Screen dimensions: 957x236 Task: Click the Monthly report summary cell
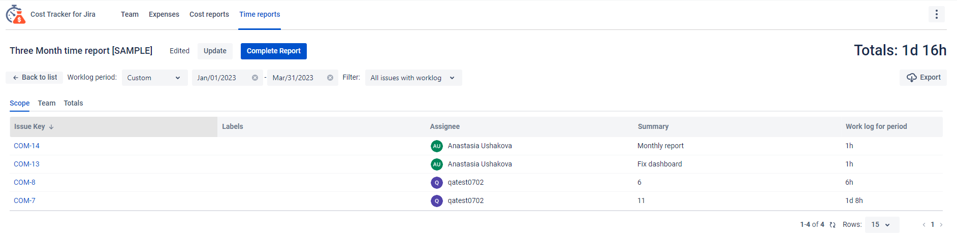tap(660, 146)
